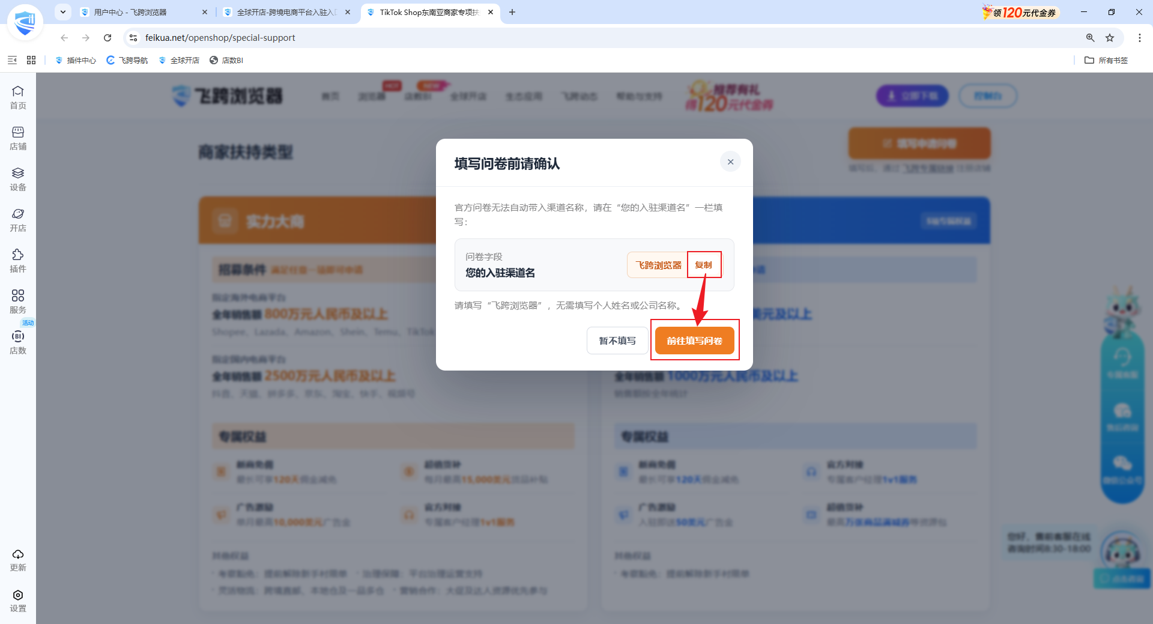Screen dimensions: 1153x624
Task: Open the 全球开店 bookmark
Action: coord(179,60)
